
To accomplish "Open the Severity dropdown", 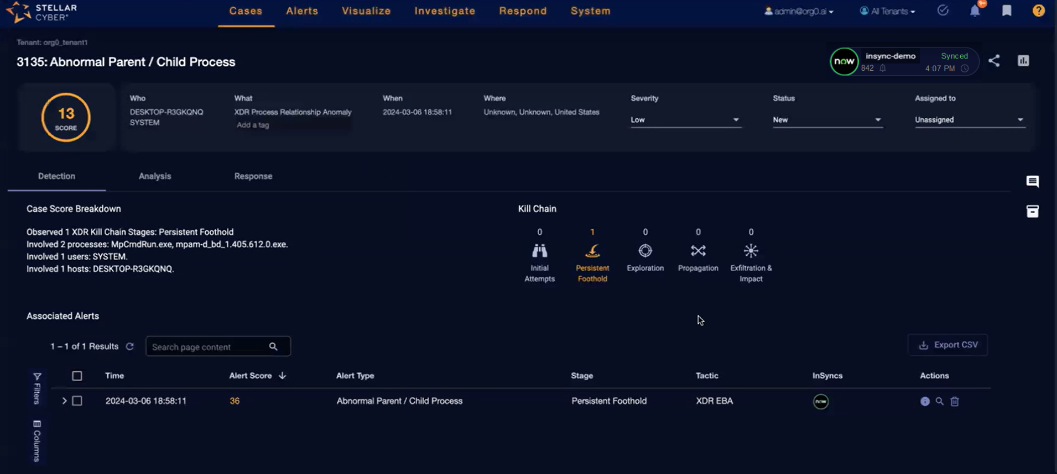I will pyautogui.click(x=685, y=120).
